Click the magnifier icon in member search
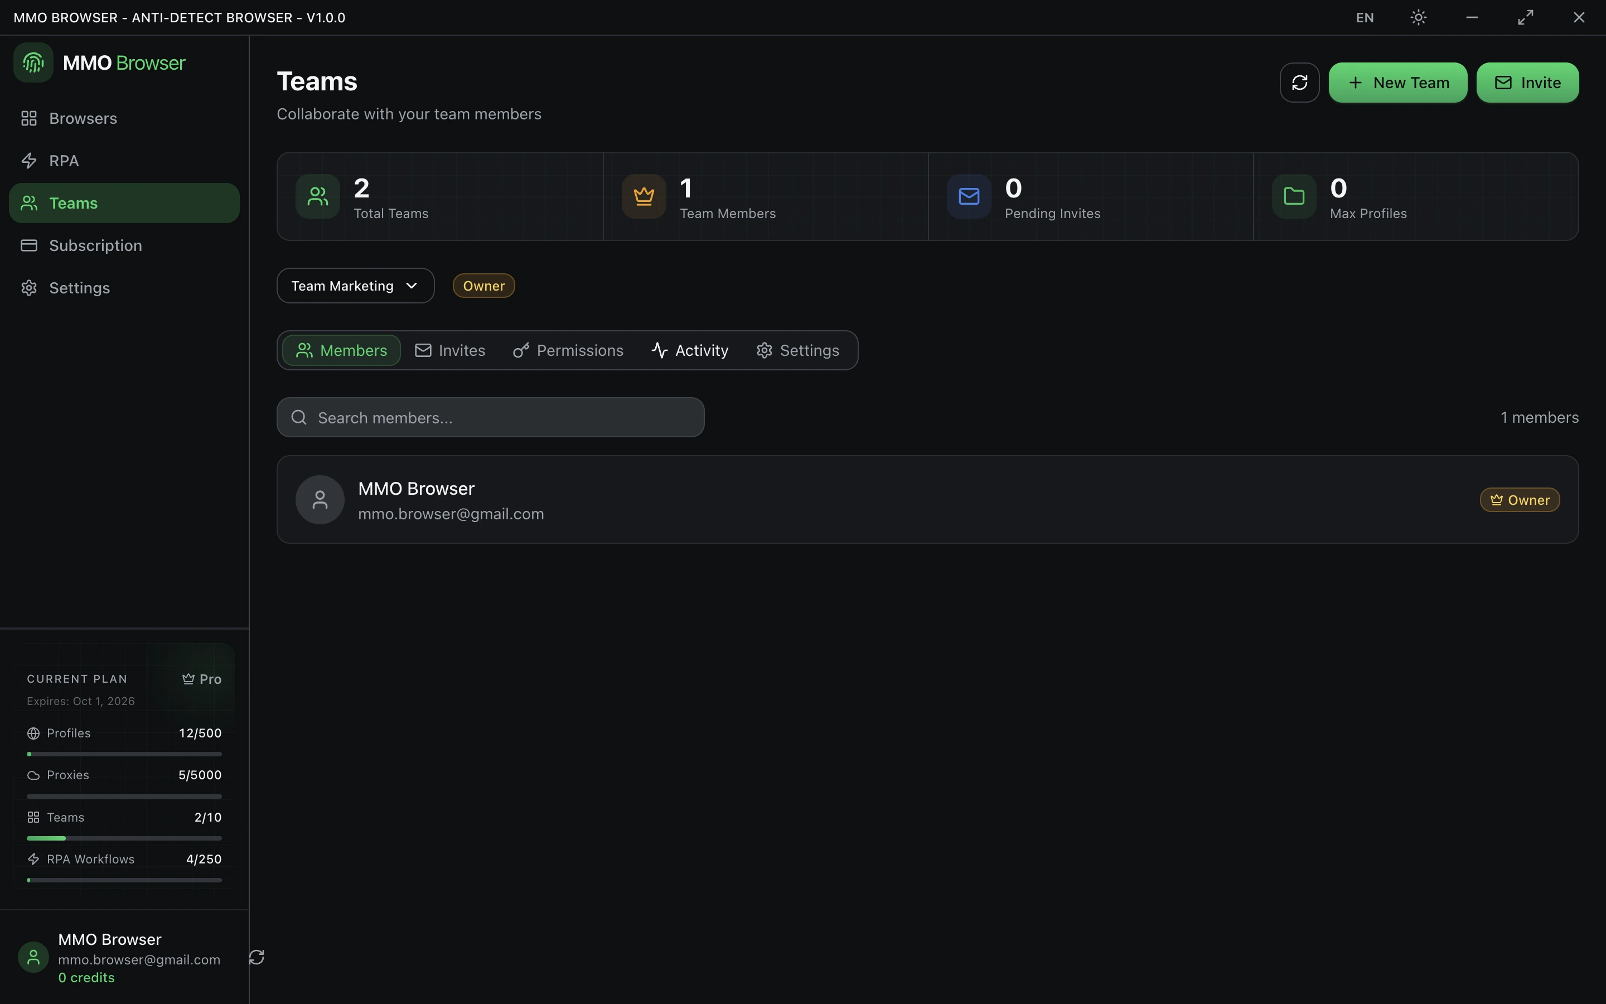1606x1004 pixels. pos(299,417)
